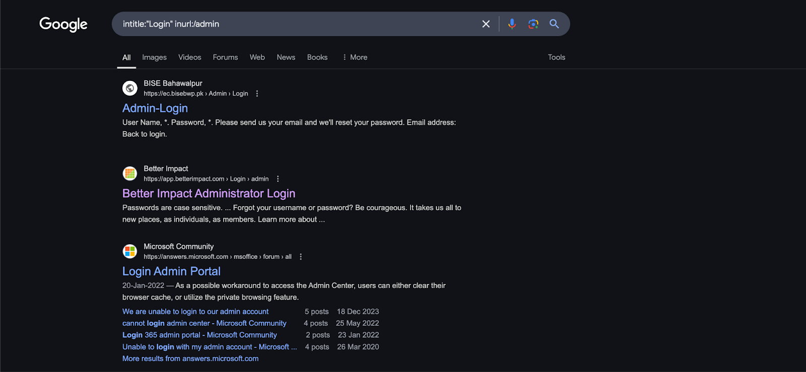806x372 pixels.
Task: Open the Login Admin Portal result
Action: tap(171, 271)
